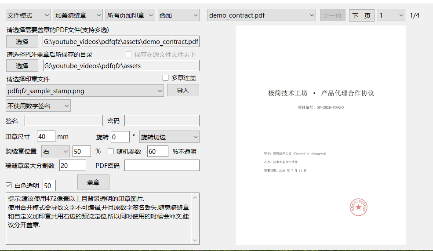433x251 pixels.
Task: Click the 盖章 stamp button
Action: pos(93,182)
